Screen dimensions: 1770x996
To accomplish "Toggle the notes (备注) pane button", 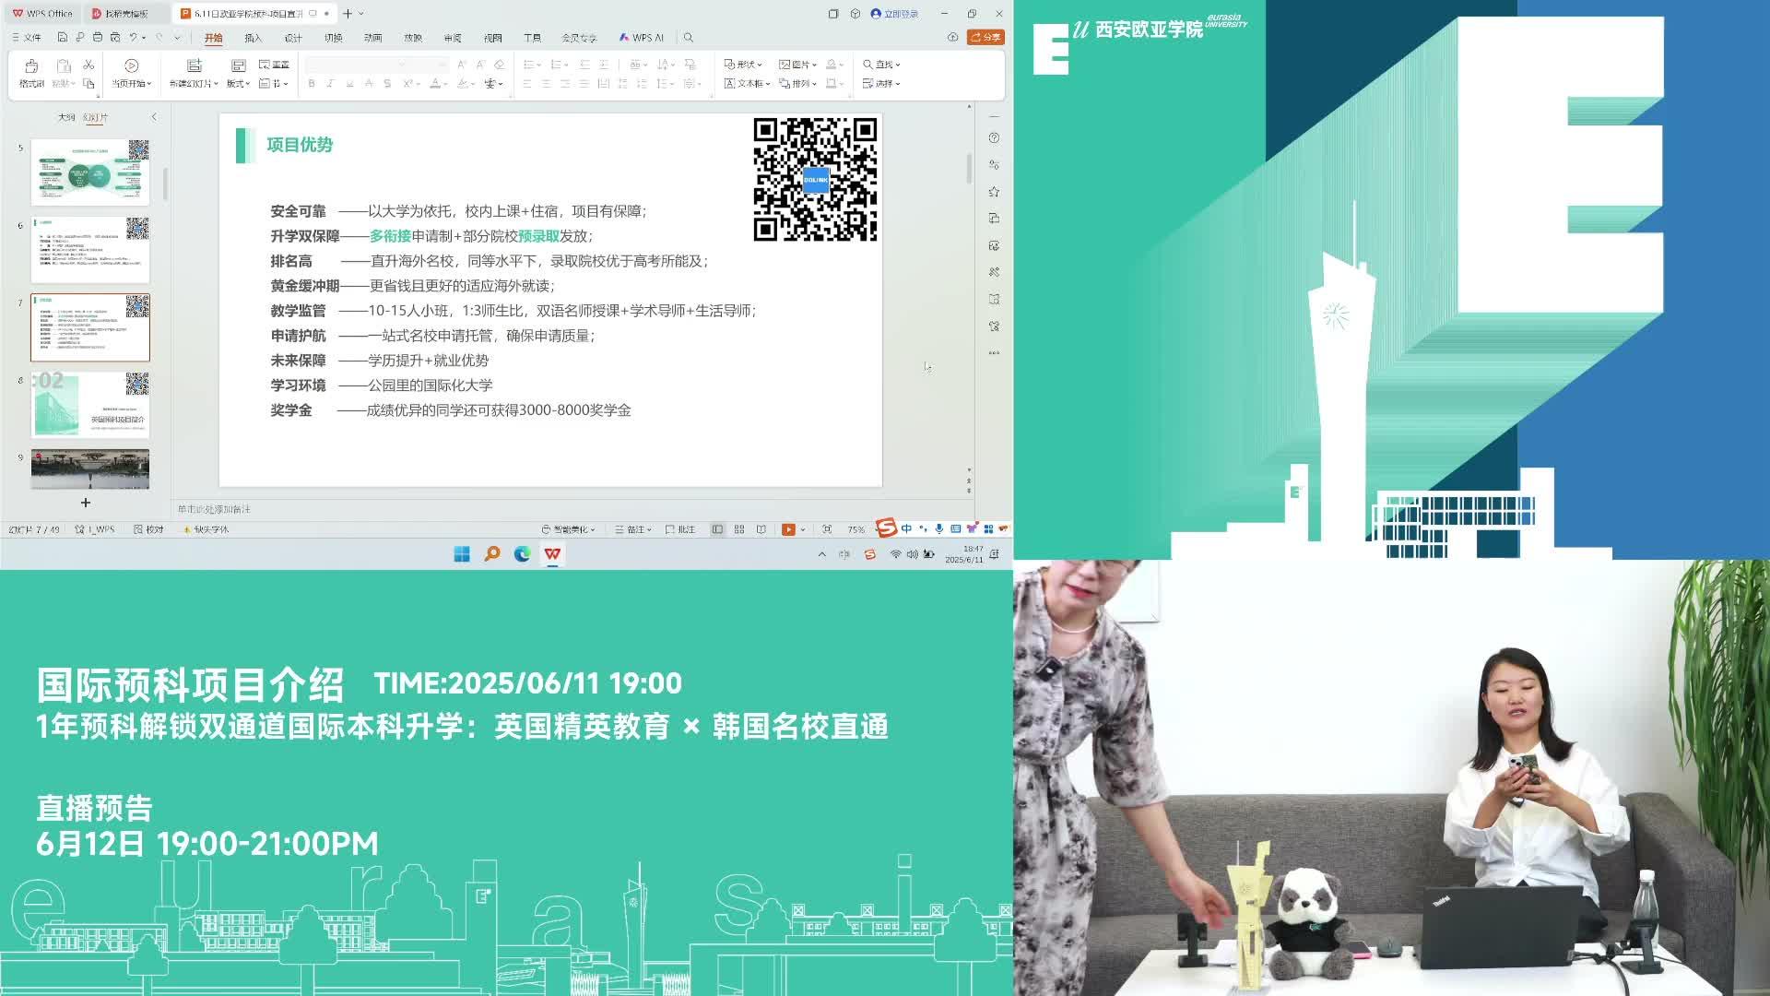I will (x=633, y=529).
